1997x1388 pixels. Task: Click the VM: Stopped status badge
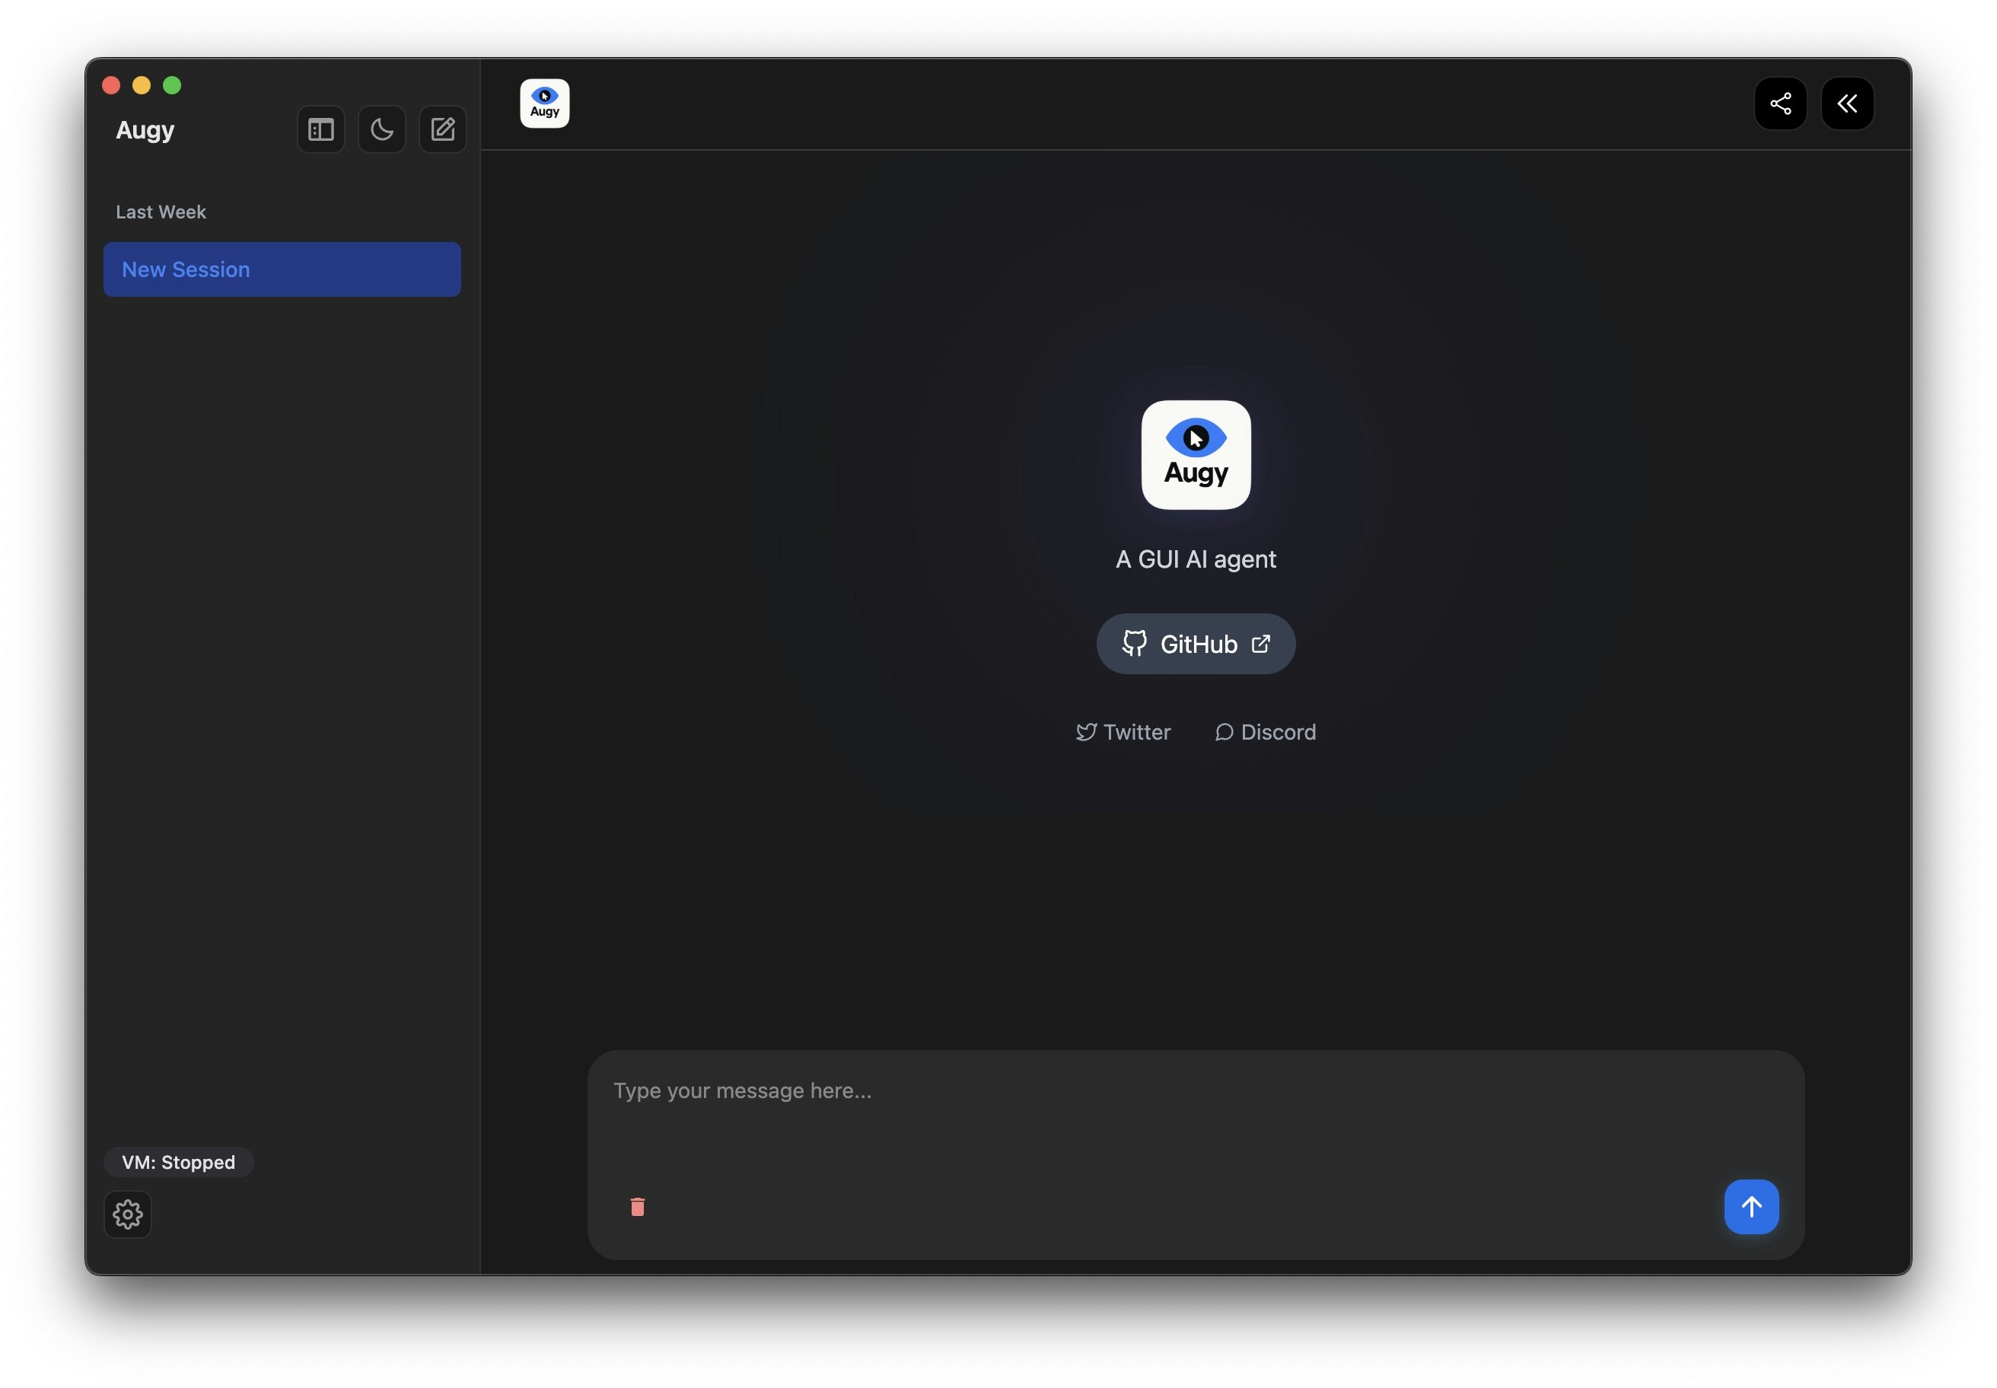click(178, 1162)
